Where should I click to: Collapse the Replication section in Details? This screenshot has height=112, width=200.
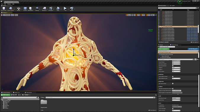pos(158,82)
